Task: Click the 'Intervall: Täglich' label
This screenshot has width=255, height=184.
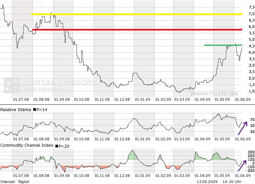Action: click(15, 182)
